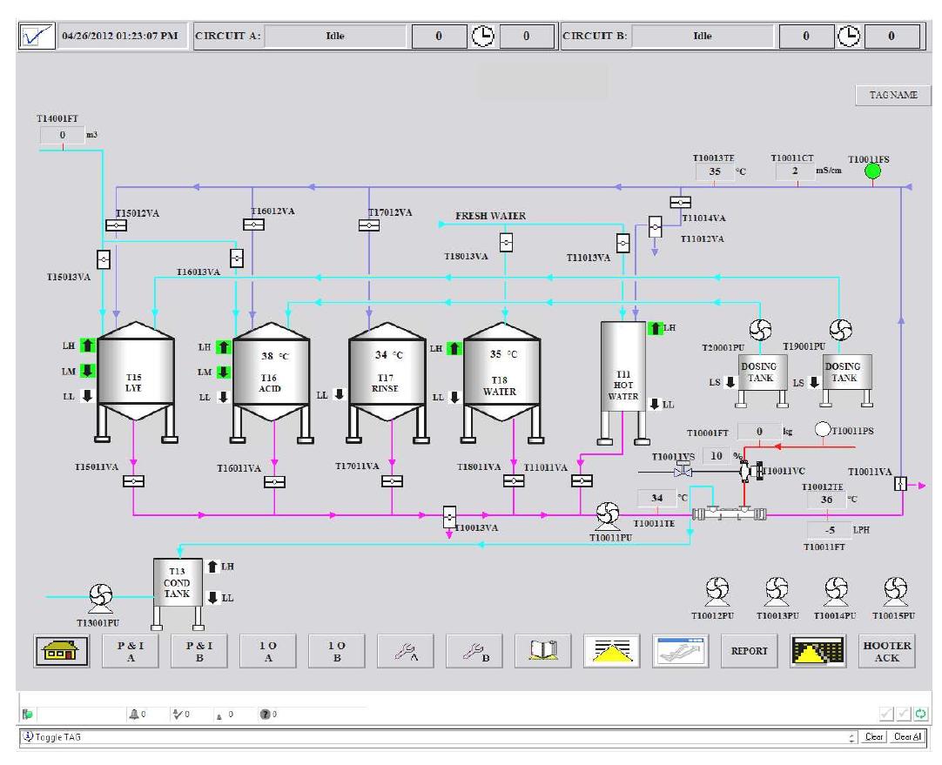
Task: Click the T10011PS pressure switch indicator
Action: (823, 429)
